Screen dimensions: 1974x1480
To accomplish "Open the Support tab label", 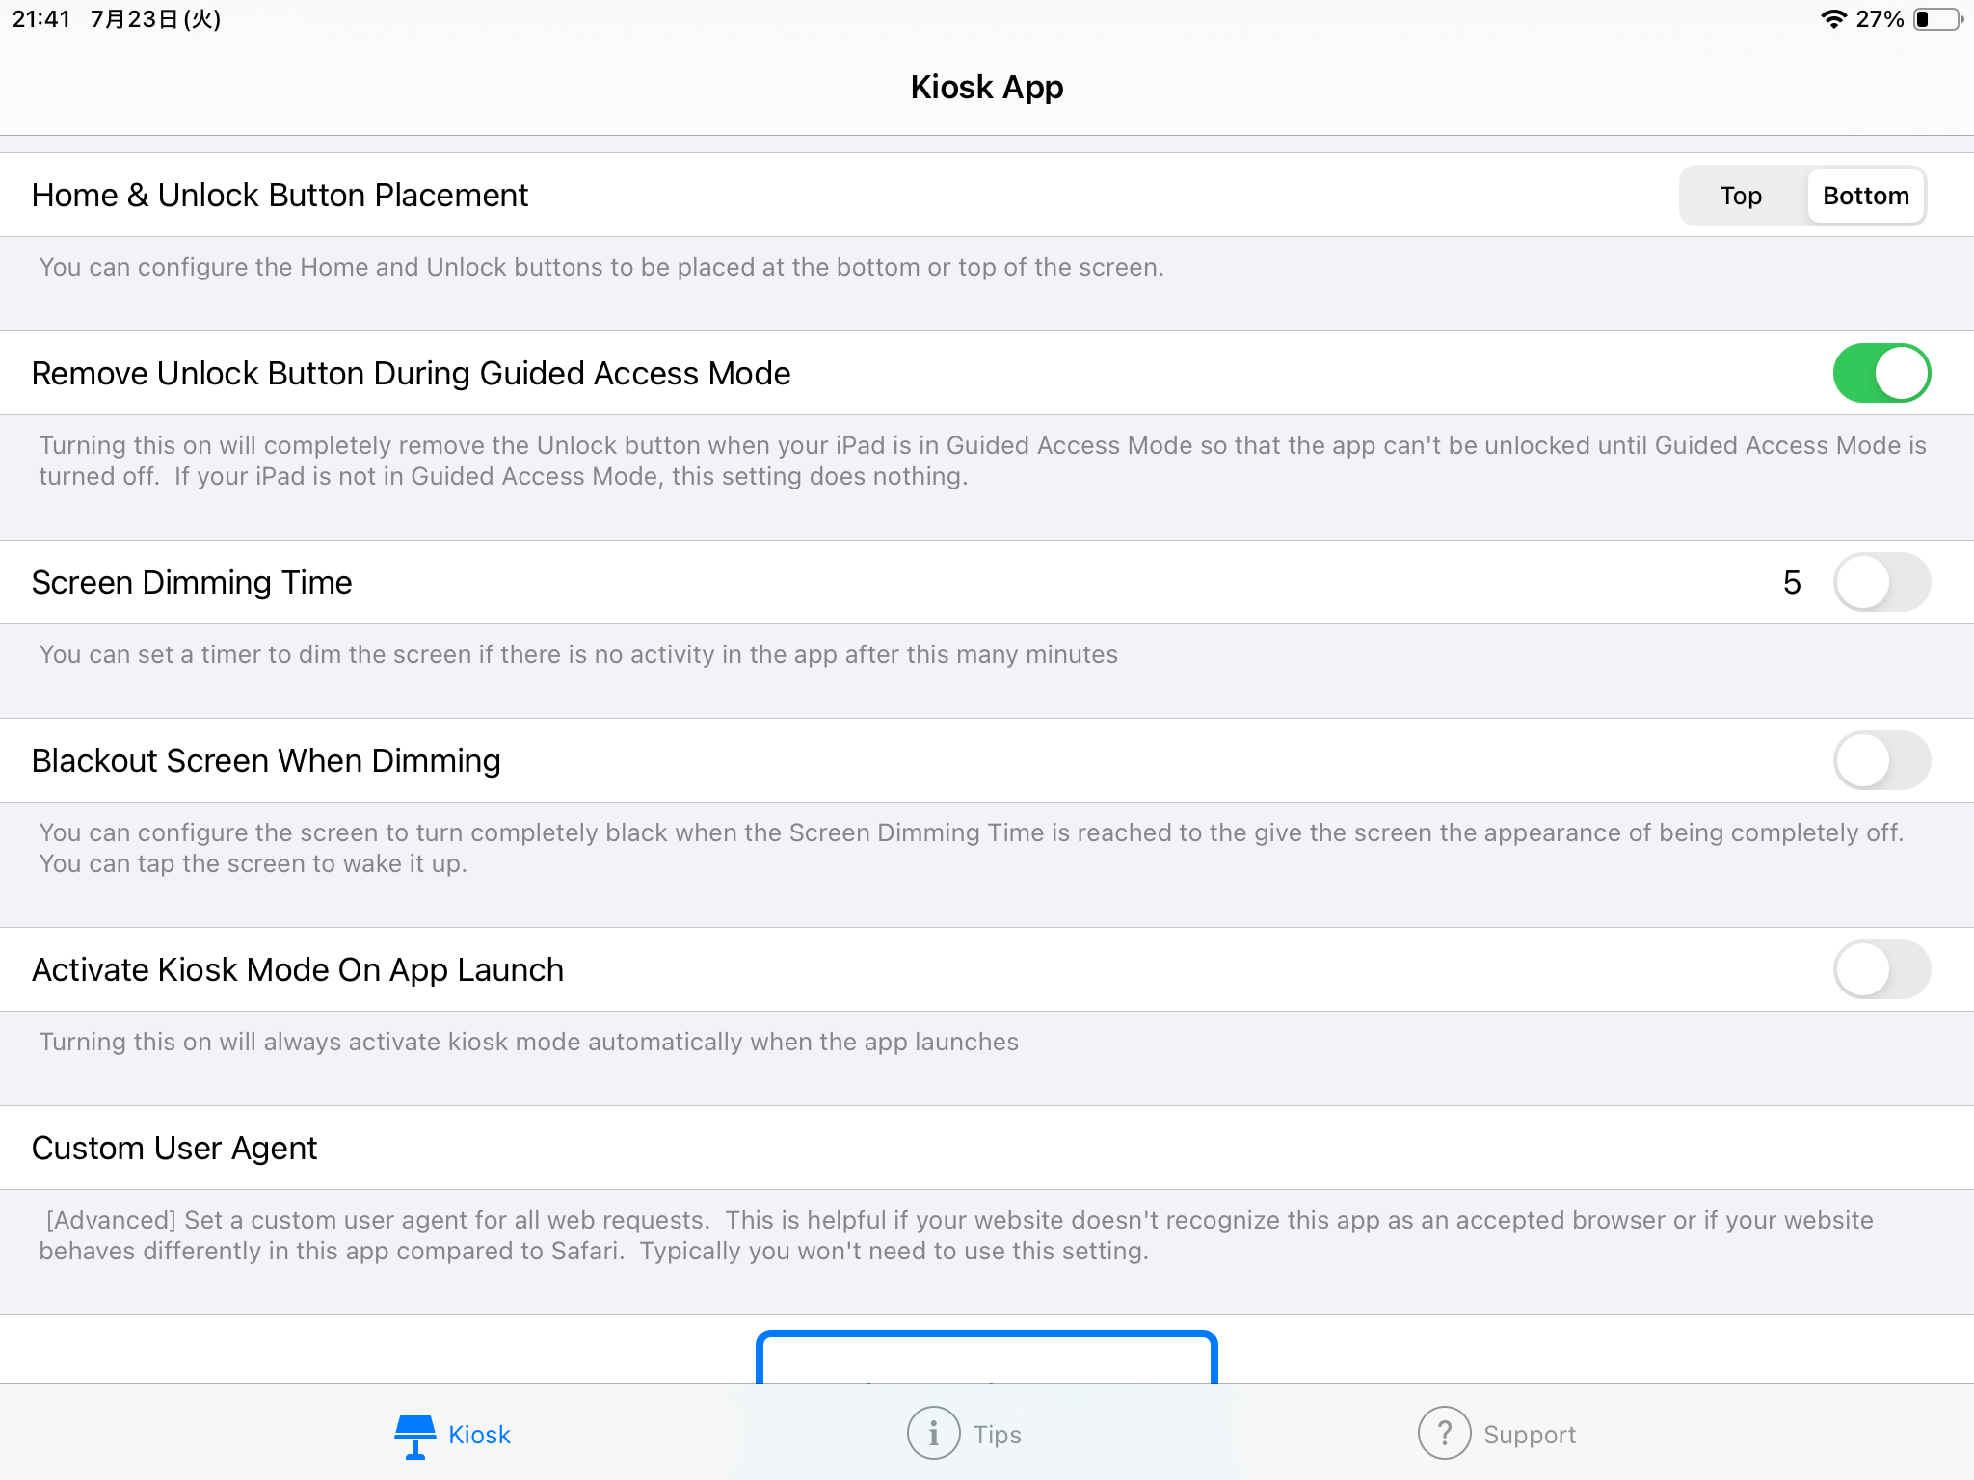I will (x=1530, y=1435).
